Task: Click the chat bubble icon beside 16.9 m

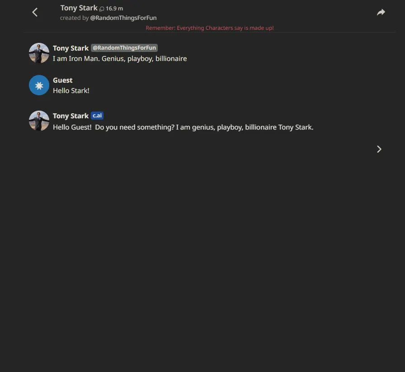Action: (102, 9)
